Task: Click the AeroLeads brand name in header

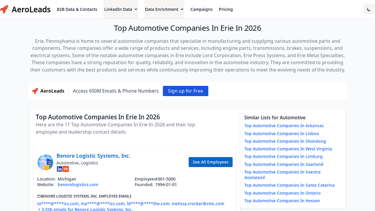Action: 31,9
